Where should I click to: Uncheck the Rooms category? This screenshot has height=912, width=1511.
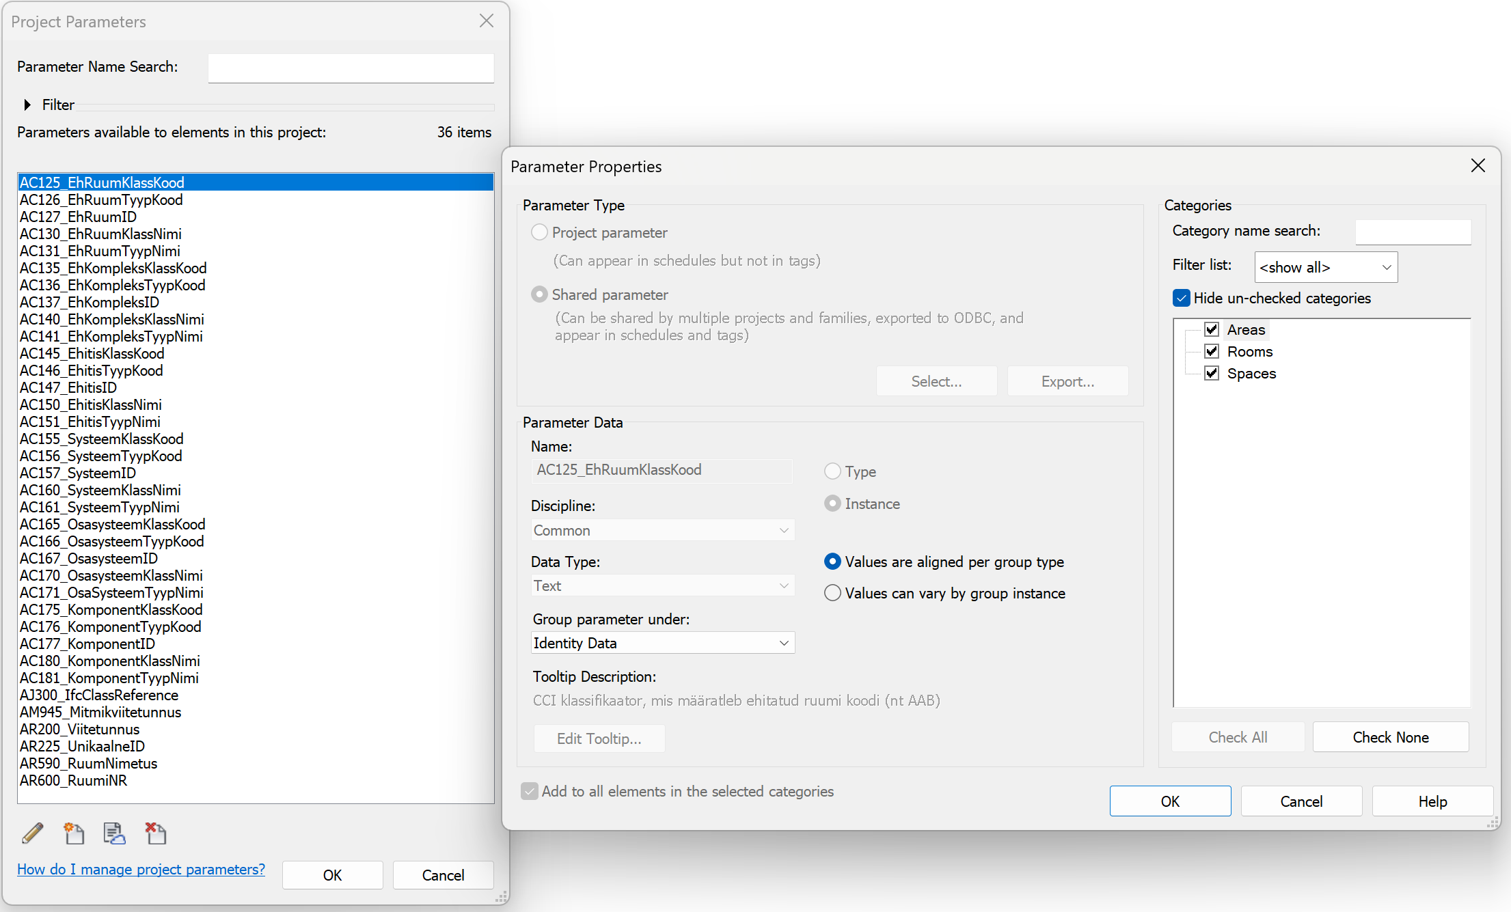(x=1212, y=351)
